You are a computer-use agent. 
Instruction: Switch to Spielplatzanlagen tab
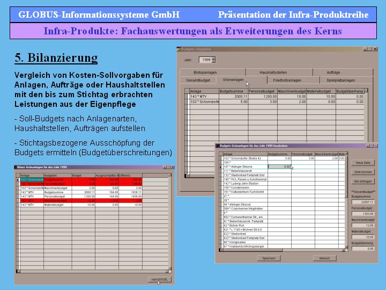click(x=341, y=80)
